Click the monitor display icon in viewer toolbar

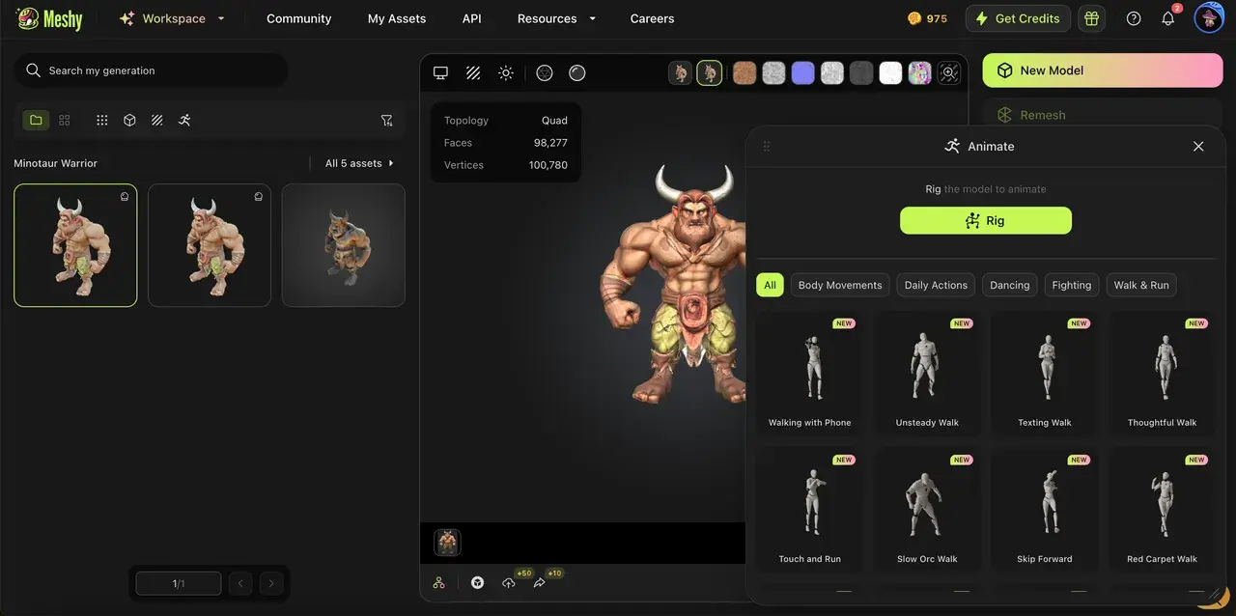coord(440,73)
